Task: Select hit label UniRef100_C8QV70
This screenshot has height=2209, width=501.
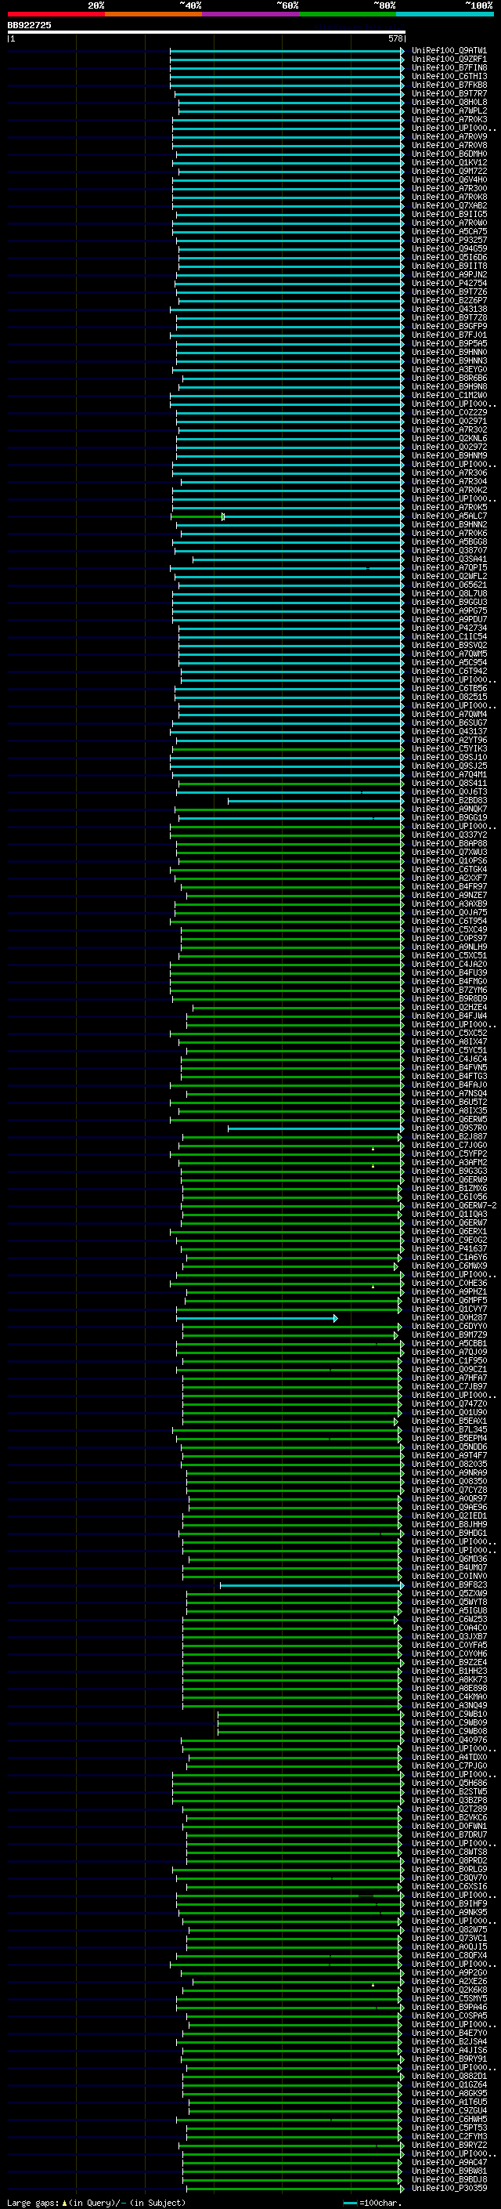Action: click(x=449, y=1879)
